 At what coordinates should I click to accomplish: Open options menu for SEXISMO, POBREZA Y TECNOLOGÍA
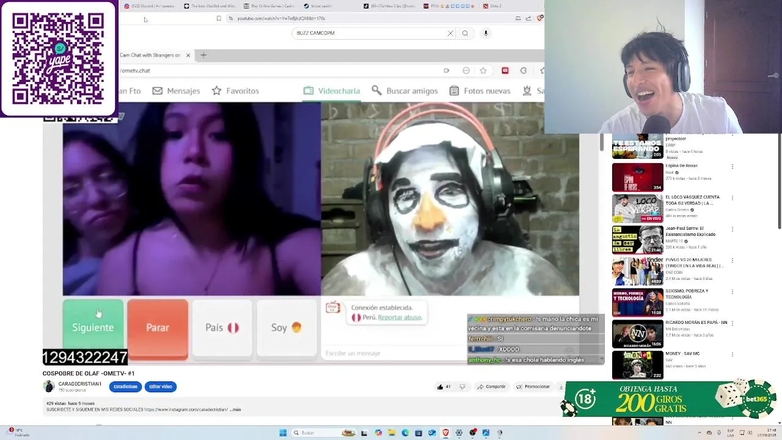tap(732, 291)
